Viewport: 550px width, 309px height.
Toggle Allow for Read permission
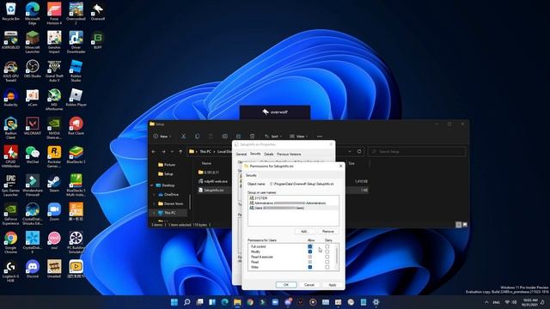coord(309,262)
